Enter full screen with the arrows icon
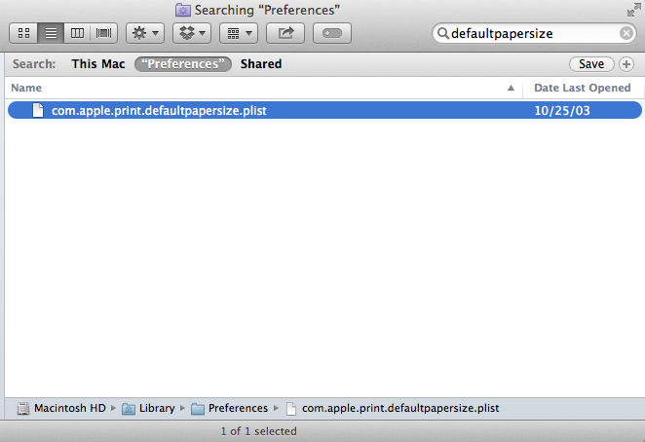The height and width of the screenshot is (442, 645). point(633,10)
